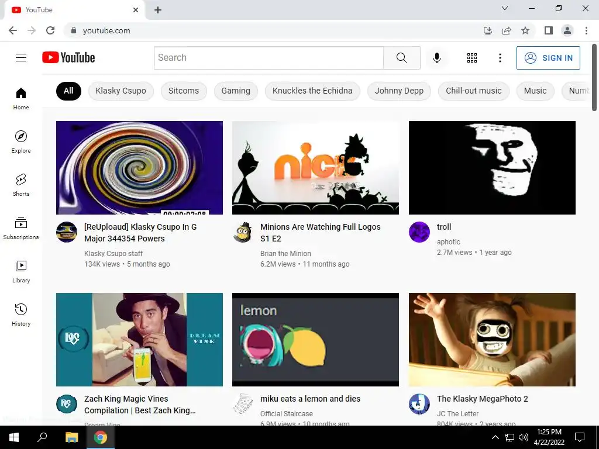This screenshot has width=599, height=449.
Task: Open History in the sidebar
Action: pyautogui.click(x=21, y=315)
